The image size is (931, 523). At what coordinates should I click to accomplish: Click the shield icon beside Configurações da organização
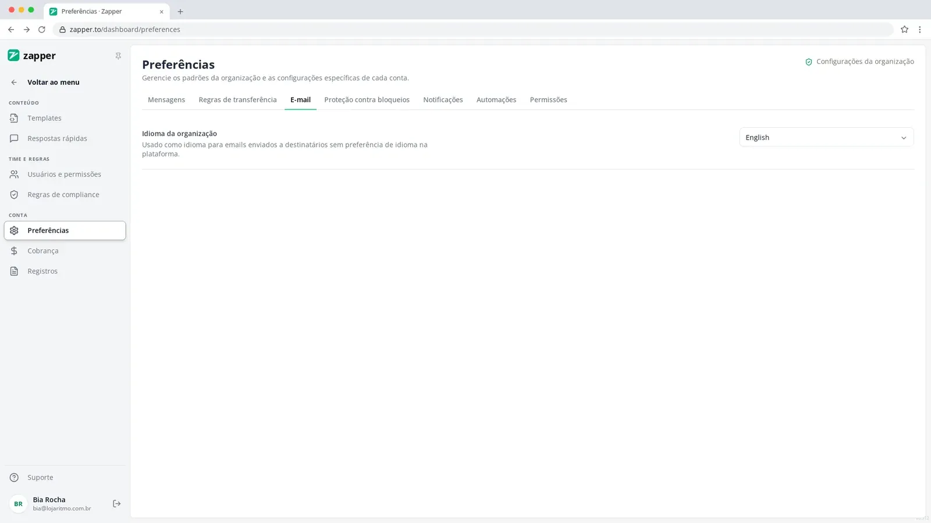809,62
